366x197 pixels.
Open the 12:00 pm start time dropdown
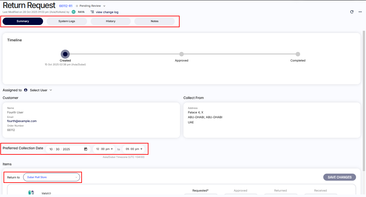(x=104, y=149)
